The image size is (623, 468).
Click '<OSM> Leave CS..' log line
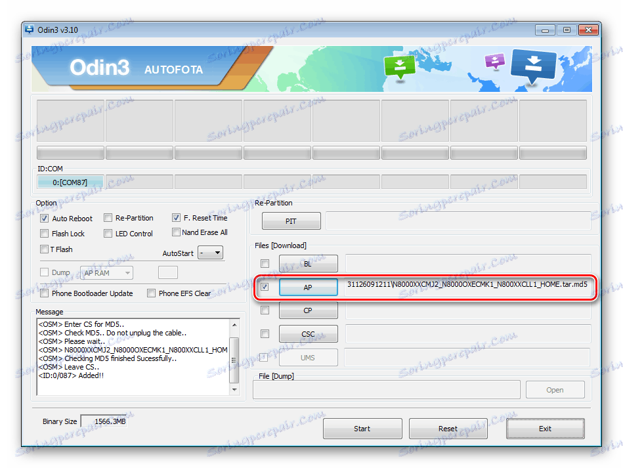click(69, 367)
